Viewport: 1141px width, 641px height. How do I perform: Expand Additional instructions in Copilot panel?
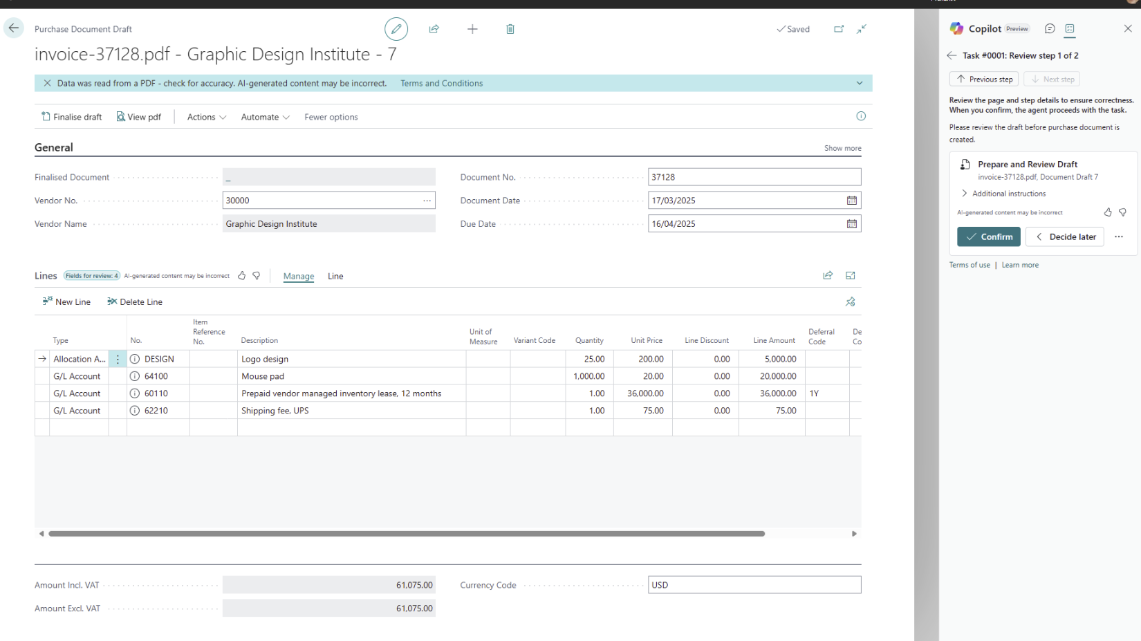click(1003, 194)
